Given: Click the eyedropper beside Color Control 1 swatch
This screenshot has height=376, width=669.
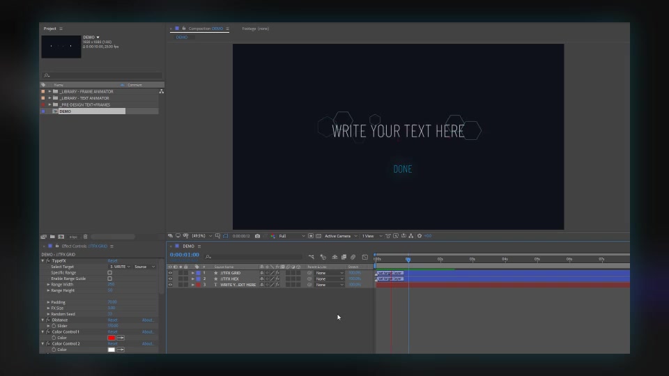Looking at the screenshot, I should click(x=121, y=338).
